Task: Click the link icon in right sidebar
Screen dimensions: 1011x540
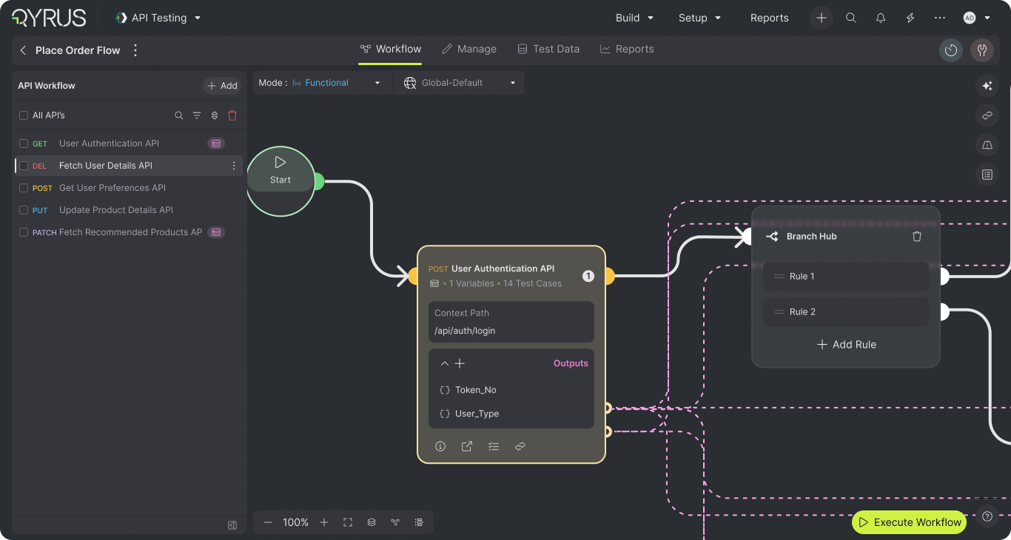Action: [x=987, y=115]
